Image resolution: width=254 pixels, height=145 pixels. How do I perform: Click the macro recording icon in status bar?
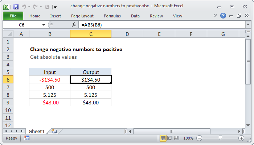tap(26, 138)
